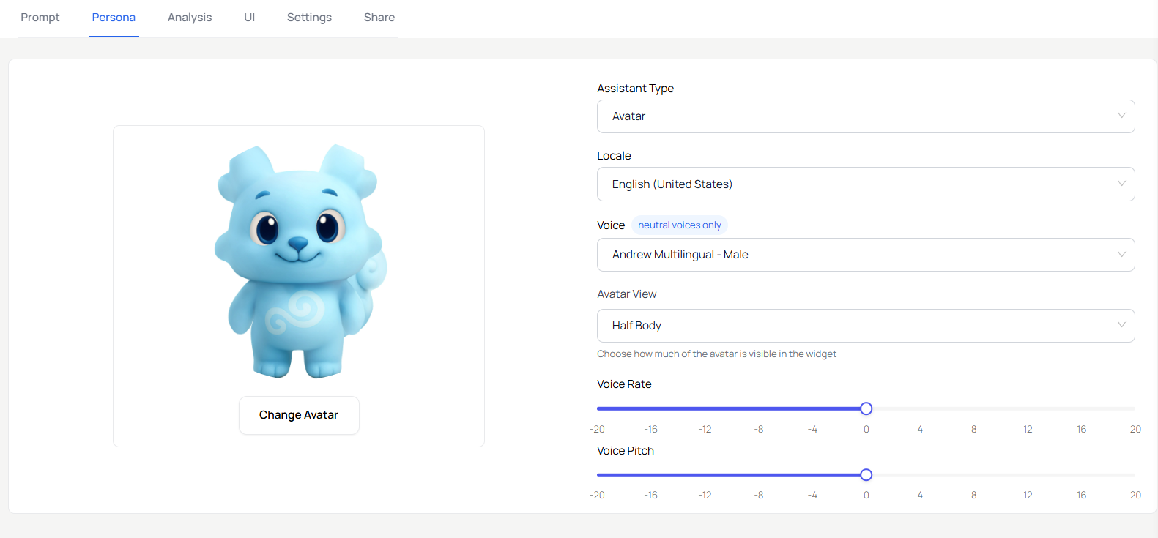Open the Prompt tab
The height and width of the screenshot is (538, 1158).
tap(40, 18)
